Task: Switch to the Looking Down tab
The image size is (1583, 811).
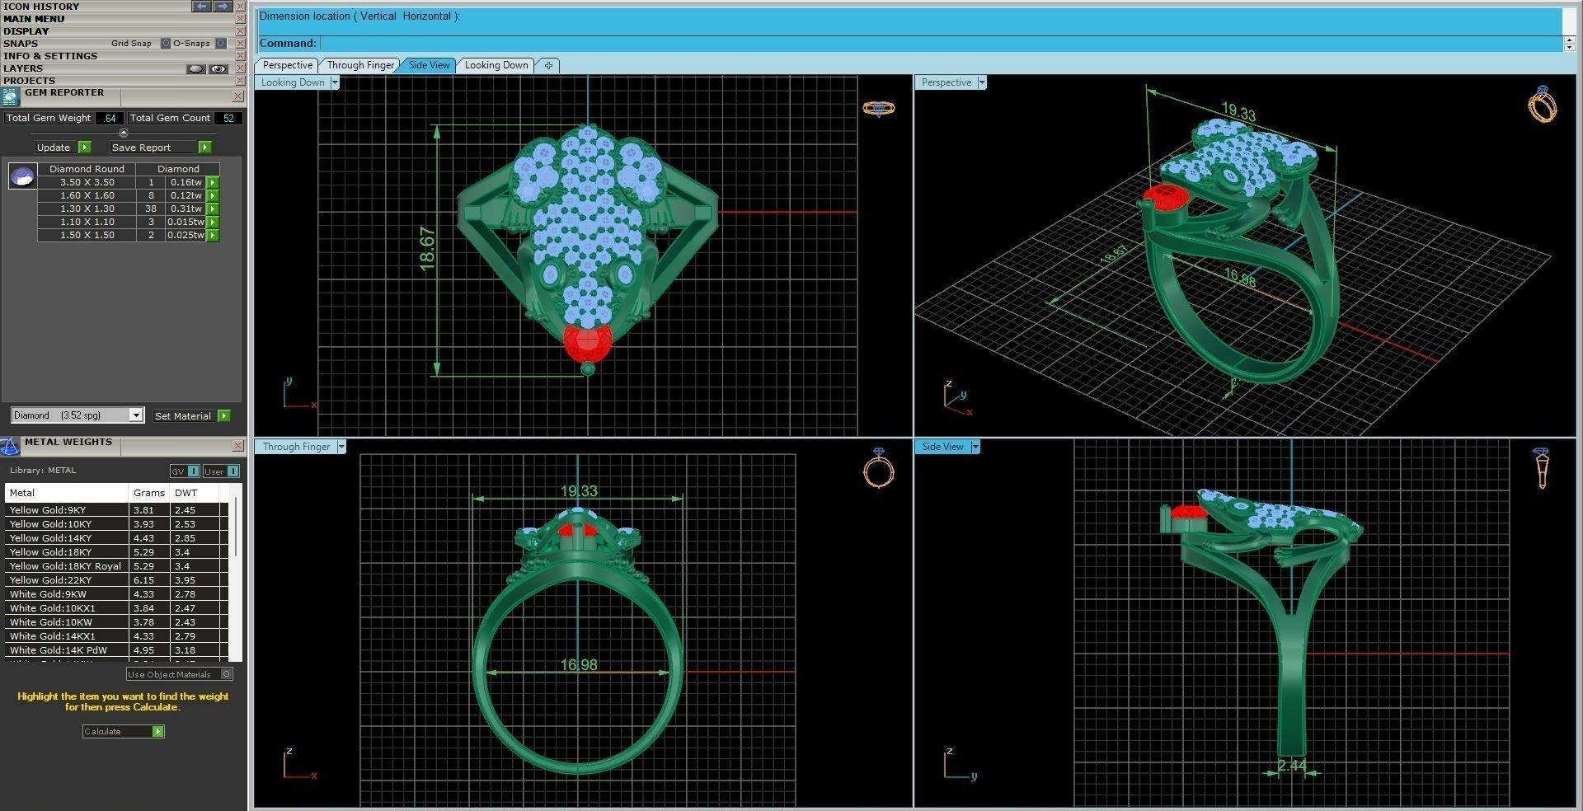Action: click(496, 65)
